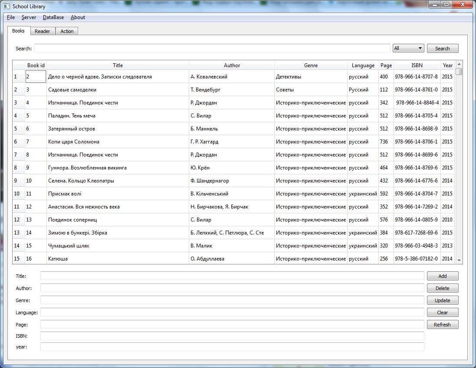
Task: Select the title 'Анастасия. Вся нежность века'
Action: (118, 207)
